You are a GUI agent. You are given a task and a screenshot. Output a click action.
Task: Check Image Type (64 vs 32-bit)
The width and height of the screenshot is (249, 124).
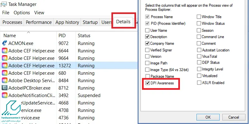pyautogui.click(x=147, y=70)
